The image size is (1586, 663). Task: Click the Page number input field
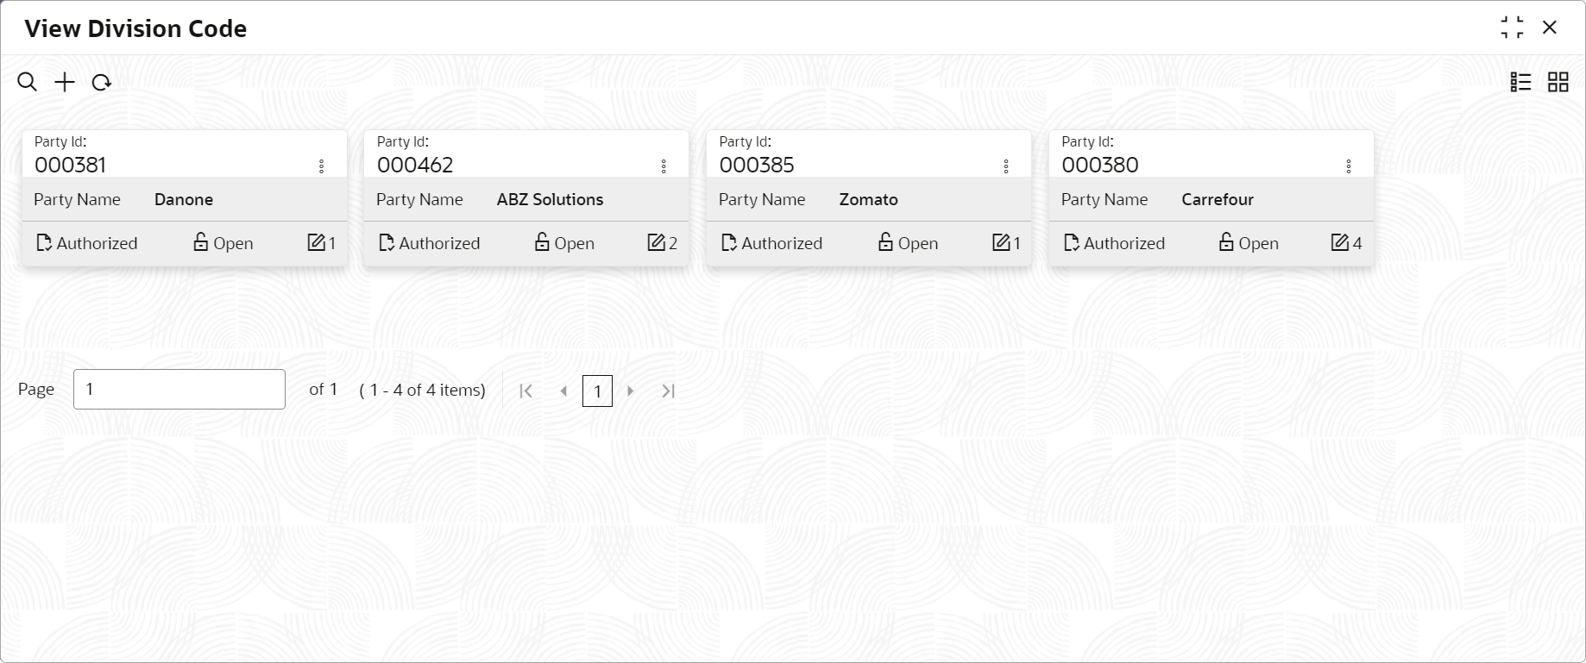179,389
